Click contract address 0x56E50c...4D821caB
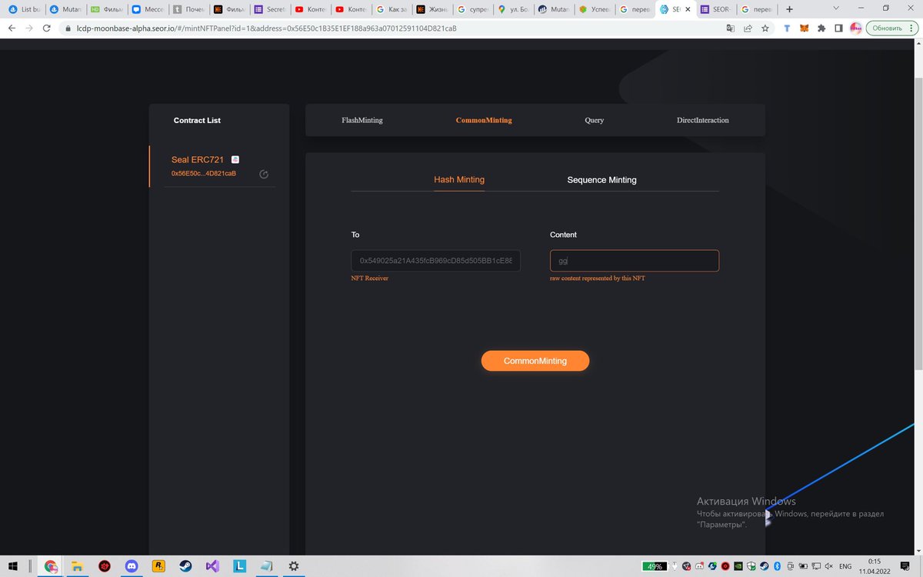 pyautogui.click(x=203, y=173)
